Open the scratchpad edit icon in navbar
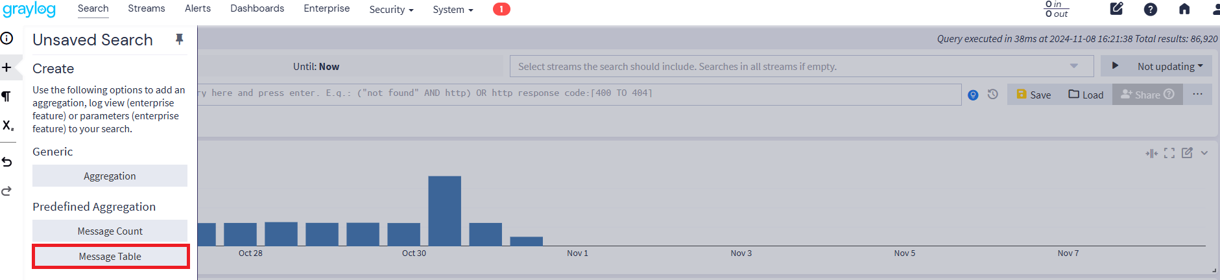Screen dimensions: 1220x280 1116,9
